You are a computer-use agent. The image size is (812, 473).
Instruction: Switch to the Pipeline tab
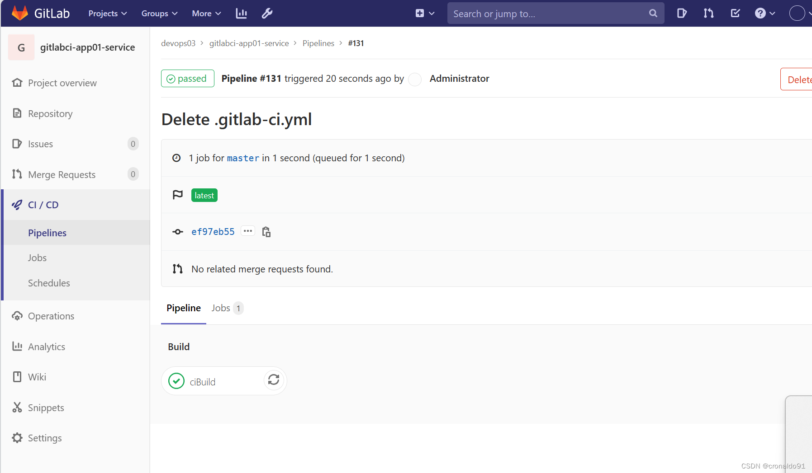[x=184, y=308]
